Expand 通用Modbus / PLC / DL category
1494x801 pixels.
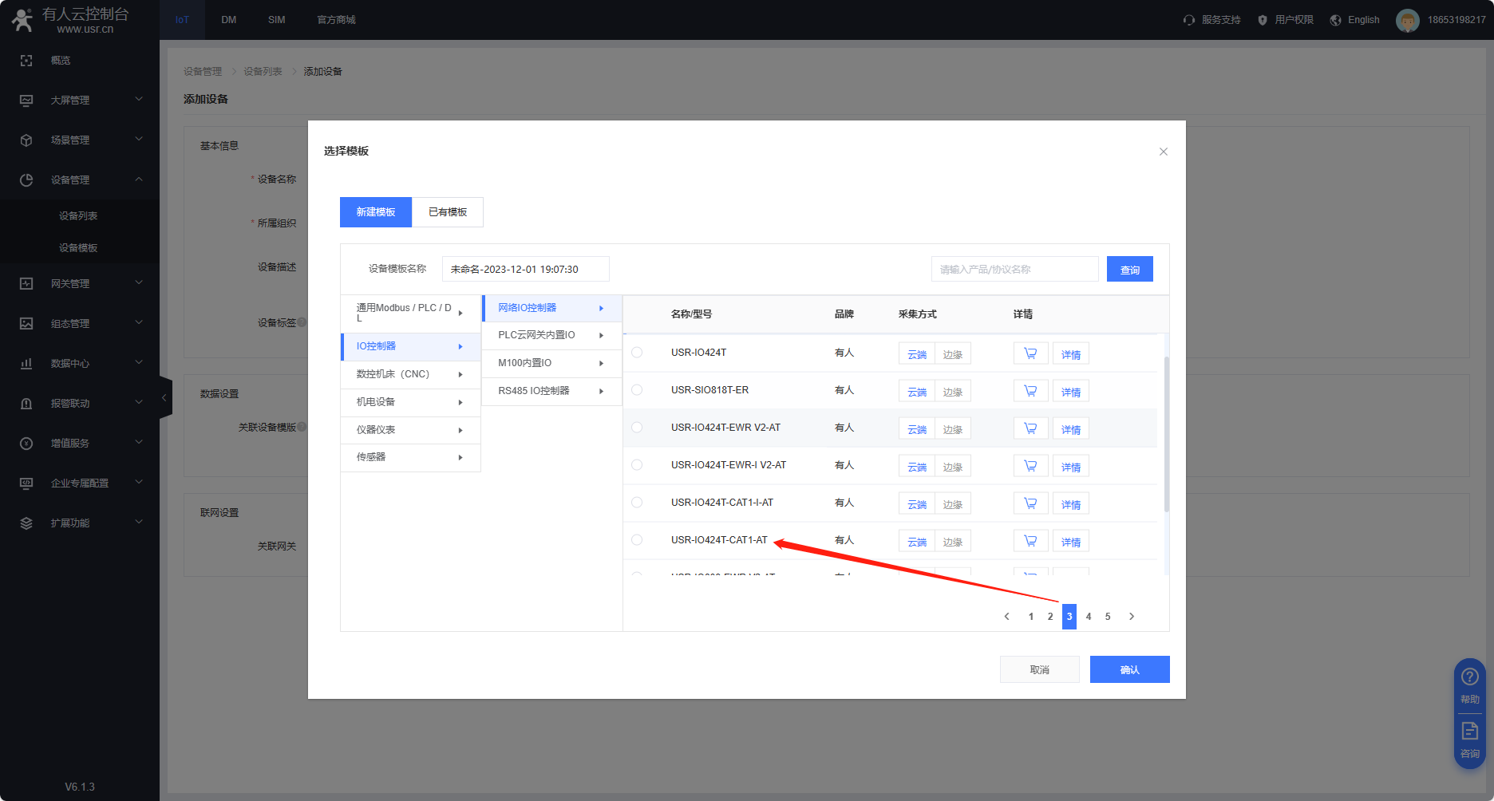pyautogui.click(x=410, y=314)
